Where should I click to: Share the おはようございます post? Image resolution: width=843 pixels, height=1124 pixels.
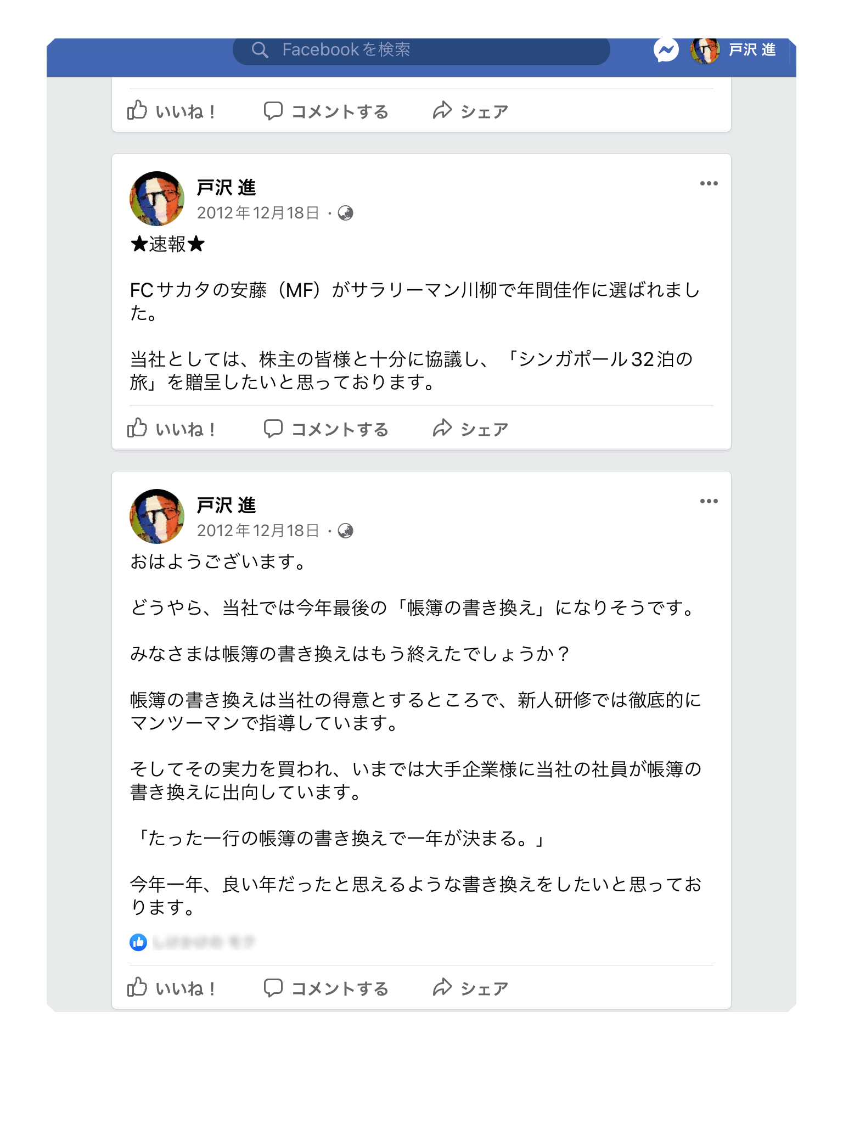point(470,988)
